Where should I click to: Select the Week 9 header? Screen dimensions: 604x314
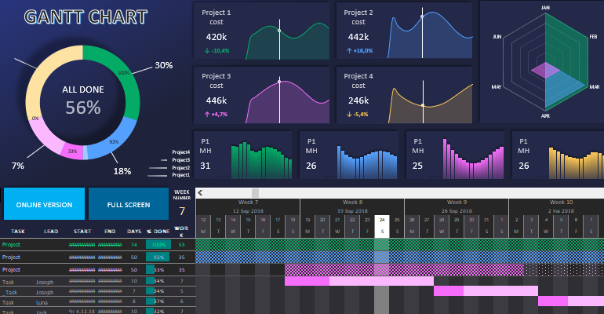(457, 203)
